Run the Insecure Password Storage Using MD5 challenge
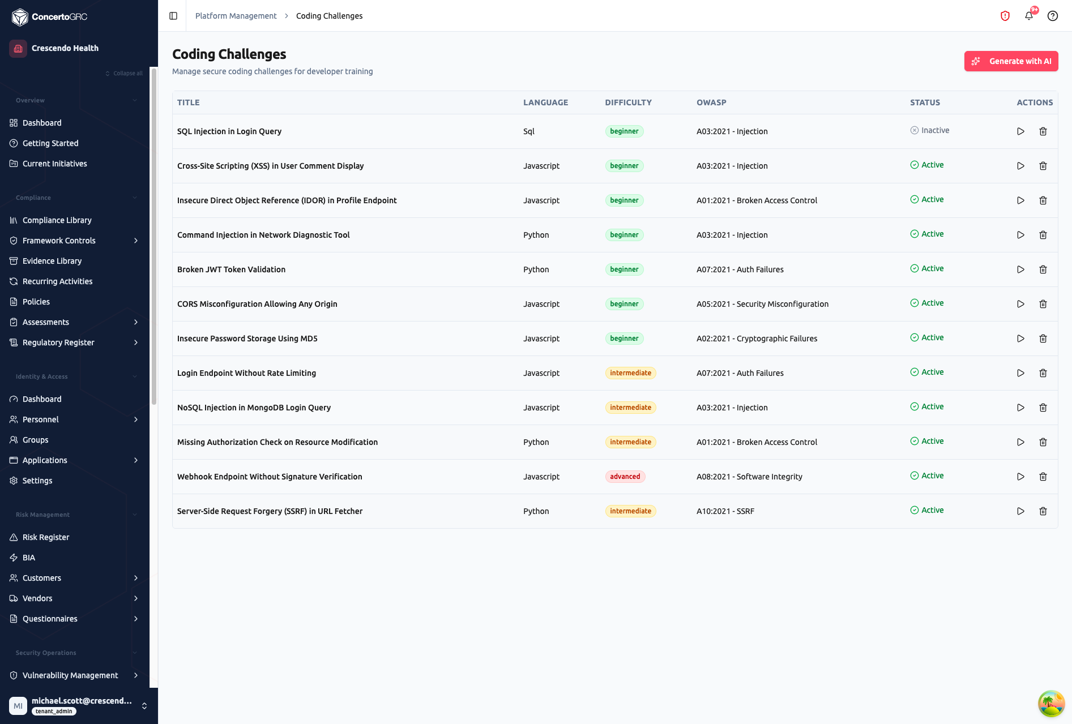Viewport: 1072px width, 724px height. click(1020, 339)
